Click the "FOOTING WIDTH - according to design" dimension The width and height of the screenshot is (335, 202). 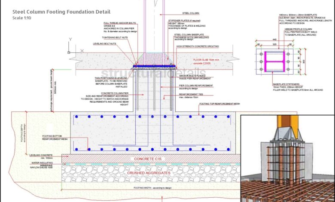[x=152, y=188]
